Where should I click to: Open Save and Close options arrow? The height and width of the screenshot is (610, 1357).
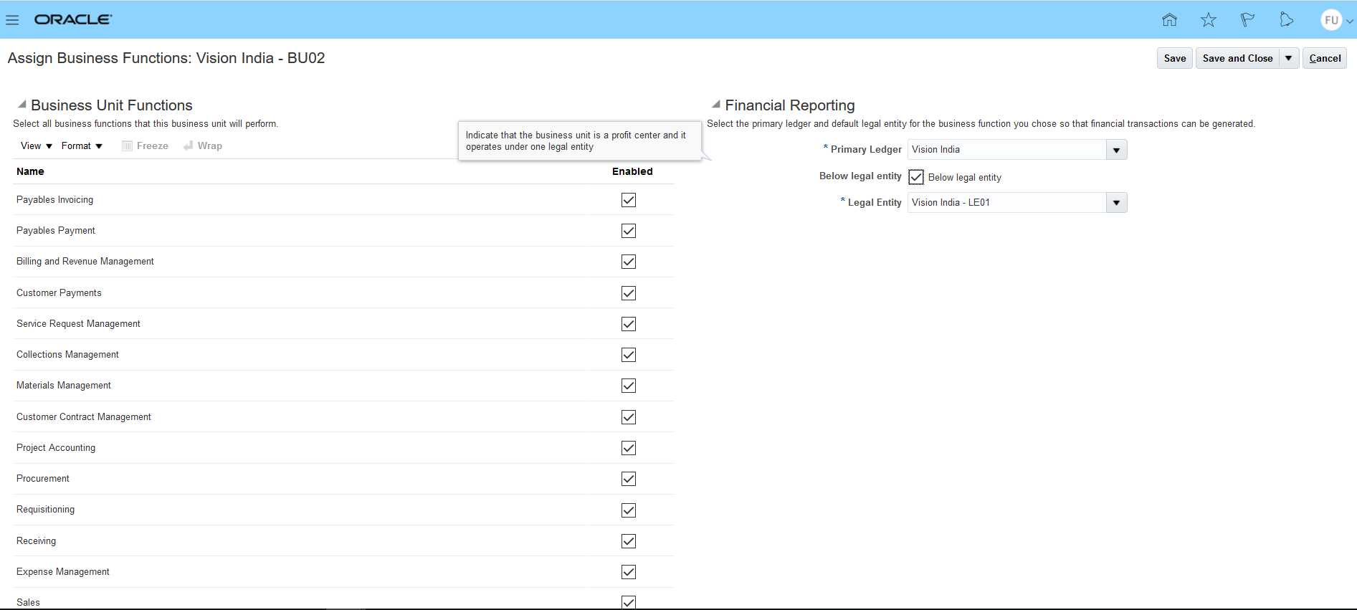[1289, 58]
